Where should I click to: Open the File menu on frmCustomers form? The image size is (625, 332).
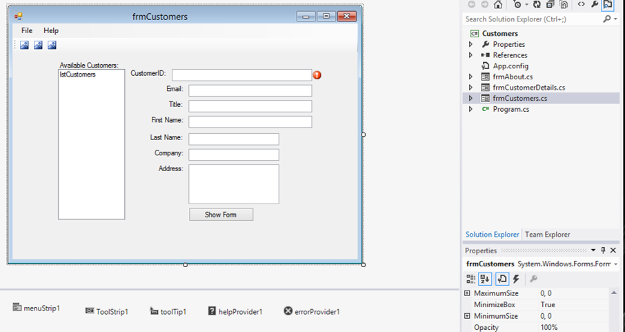pos(27,31)
